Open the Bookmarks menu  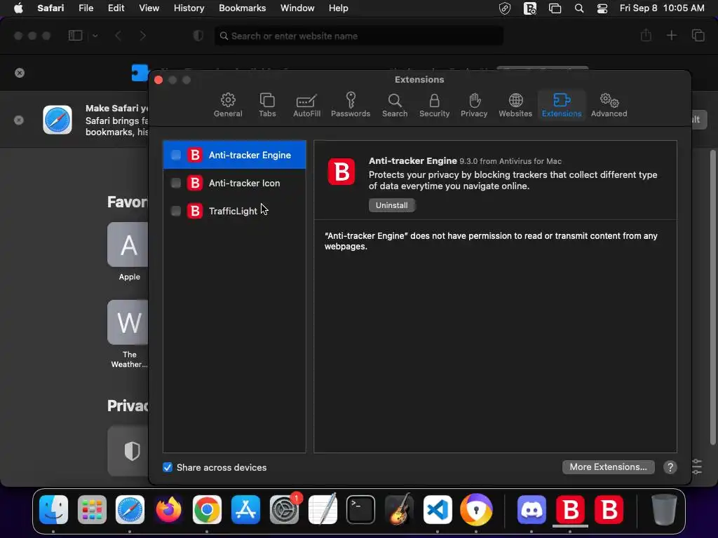coord(242,8)
